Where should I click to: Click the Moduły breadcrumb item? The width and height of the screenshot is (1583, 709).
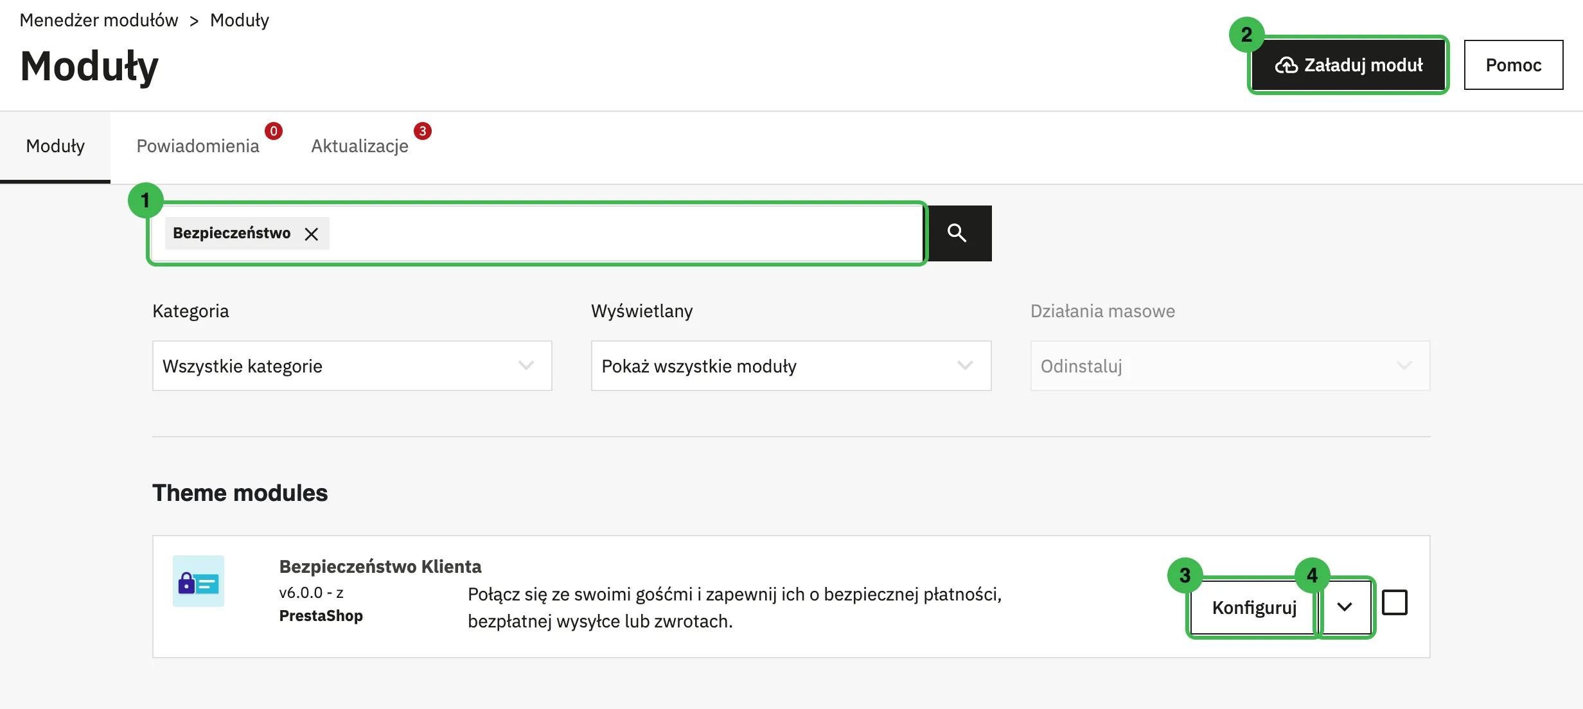point(240,20)
